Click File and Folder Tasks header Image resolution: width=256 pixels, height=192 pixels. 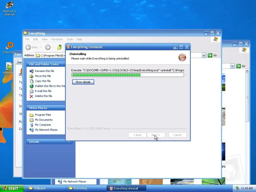click(46, 64)
